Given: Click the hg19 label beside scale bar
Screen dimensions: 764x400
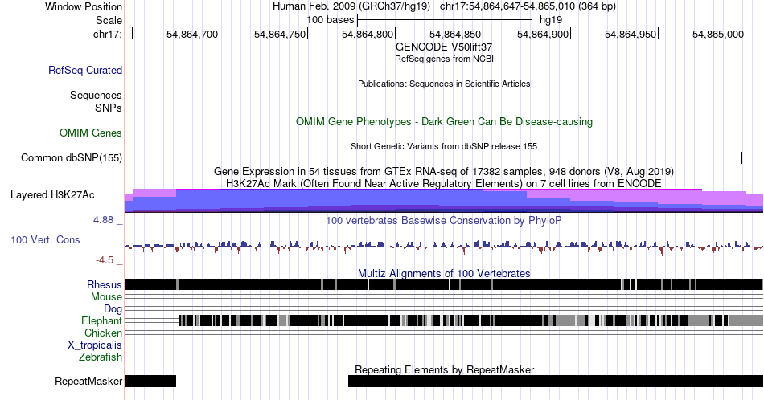Looking at the screenshot, I should [551, 20].
